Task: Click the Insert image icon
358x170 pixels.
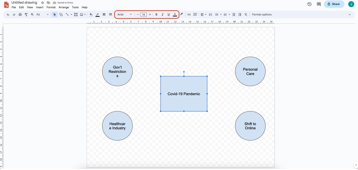Action: (x=82, y=15)
